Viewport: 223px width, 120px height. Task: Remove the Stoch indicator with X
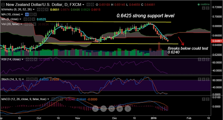[36, 79]
